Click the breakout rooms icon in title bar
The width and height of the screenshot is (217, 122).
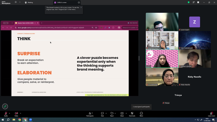tap(194, 2)
